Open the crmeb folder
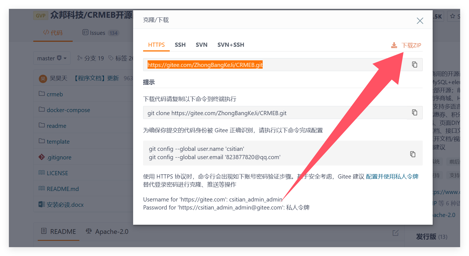Viewport: 469px width, 256px height. click(55, 94)
